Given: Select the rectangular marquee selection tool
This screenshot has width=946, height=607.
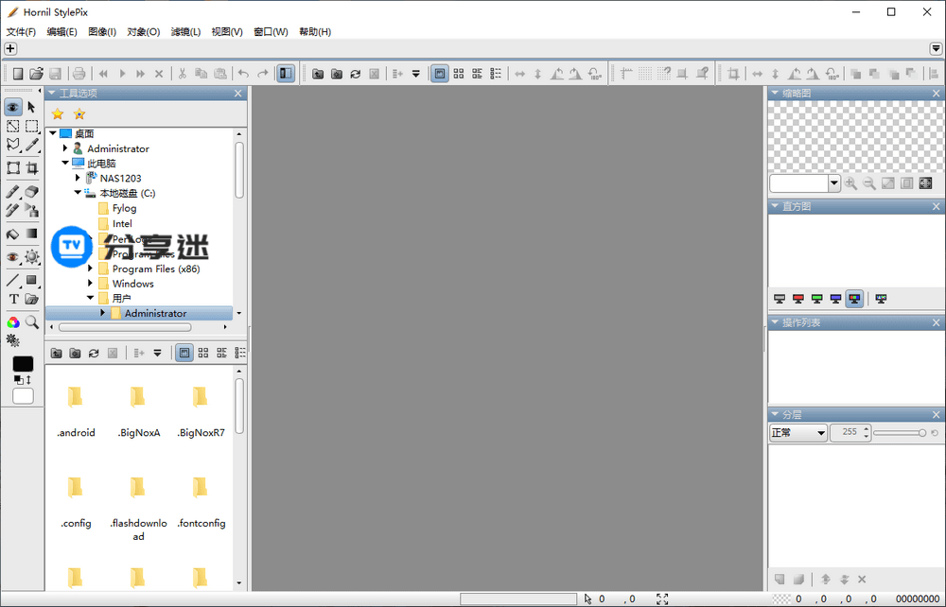Looking at the screenshot, I should point(31,126).
